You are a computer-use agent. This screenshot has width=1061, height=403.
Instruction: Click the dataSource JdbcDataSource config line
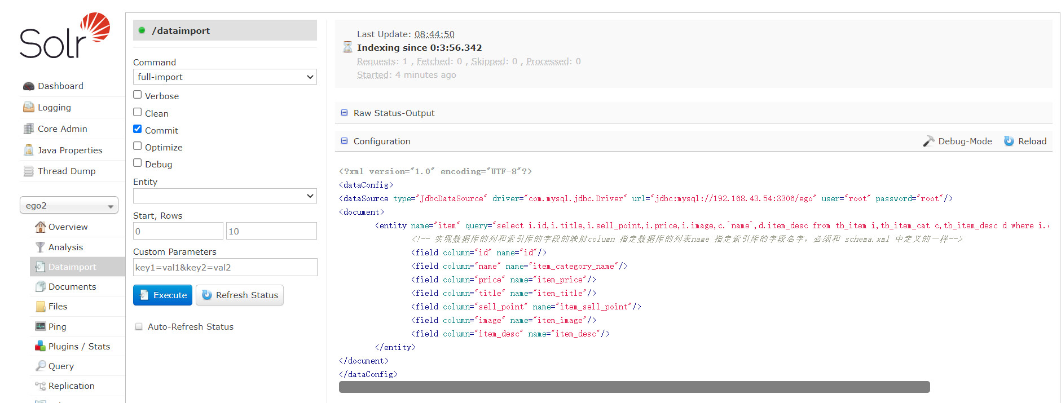645,198
